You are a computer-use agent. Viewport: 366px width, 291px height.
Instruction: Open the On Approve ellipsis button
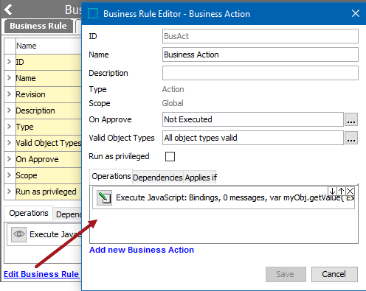click(x=351, y=119)
